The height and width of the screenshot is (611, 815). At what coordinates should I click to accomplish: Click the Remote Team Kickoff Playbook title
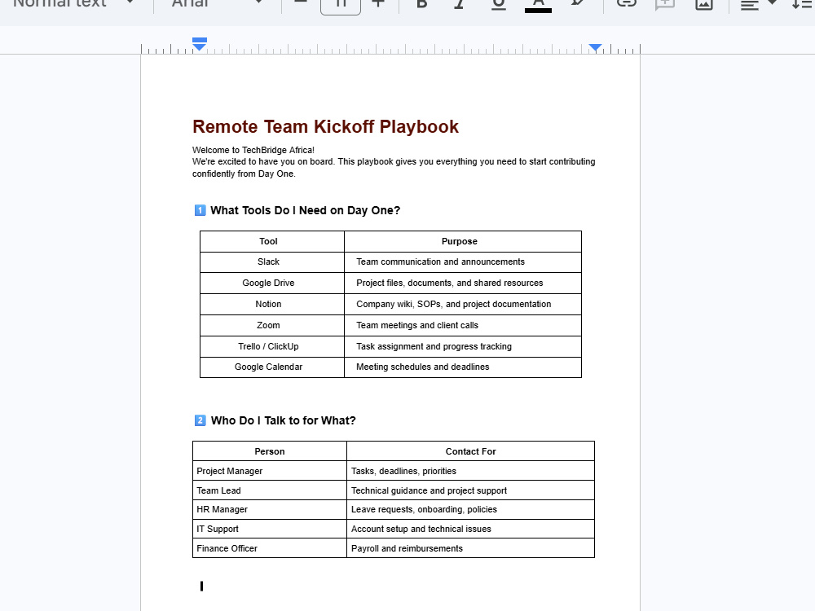(x=325, y=127)
